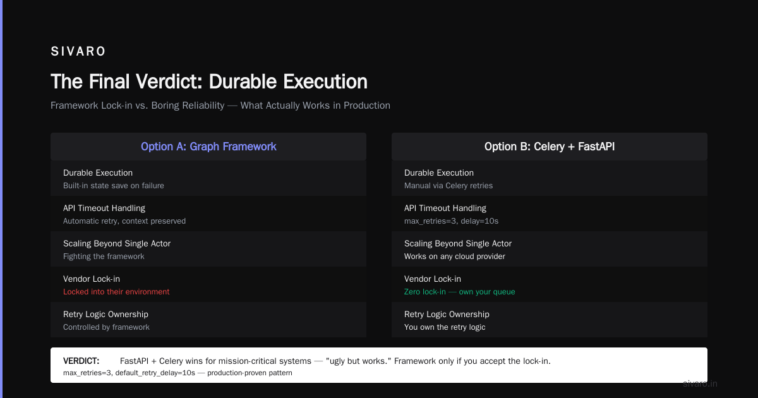This screenshot has height=398, width=758.
Task: Click 'Controlled by framework' text
Action: (x=106, y=327)
